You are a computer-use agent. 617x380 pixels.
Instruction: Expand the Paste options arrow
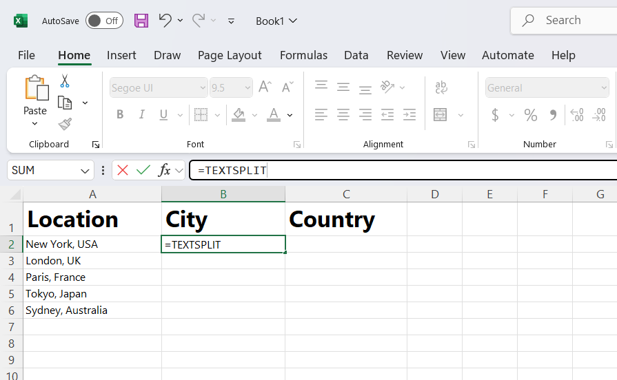(35, 124)
